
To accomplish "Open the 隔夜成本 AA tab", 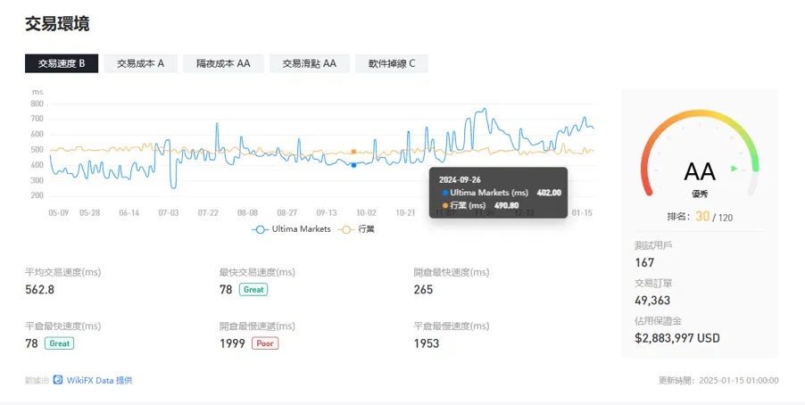I will [x=223, y=63].
